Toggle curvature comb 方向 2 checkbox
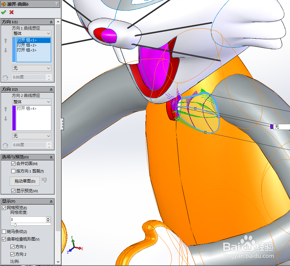Screen dimensions: 290x266 coord(13,254)
